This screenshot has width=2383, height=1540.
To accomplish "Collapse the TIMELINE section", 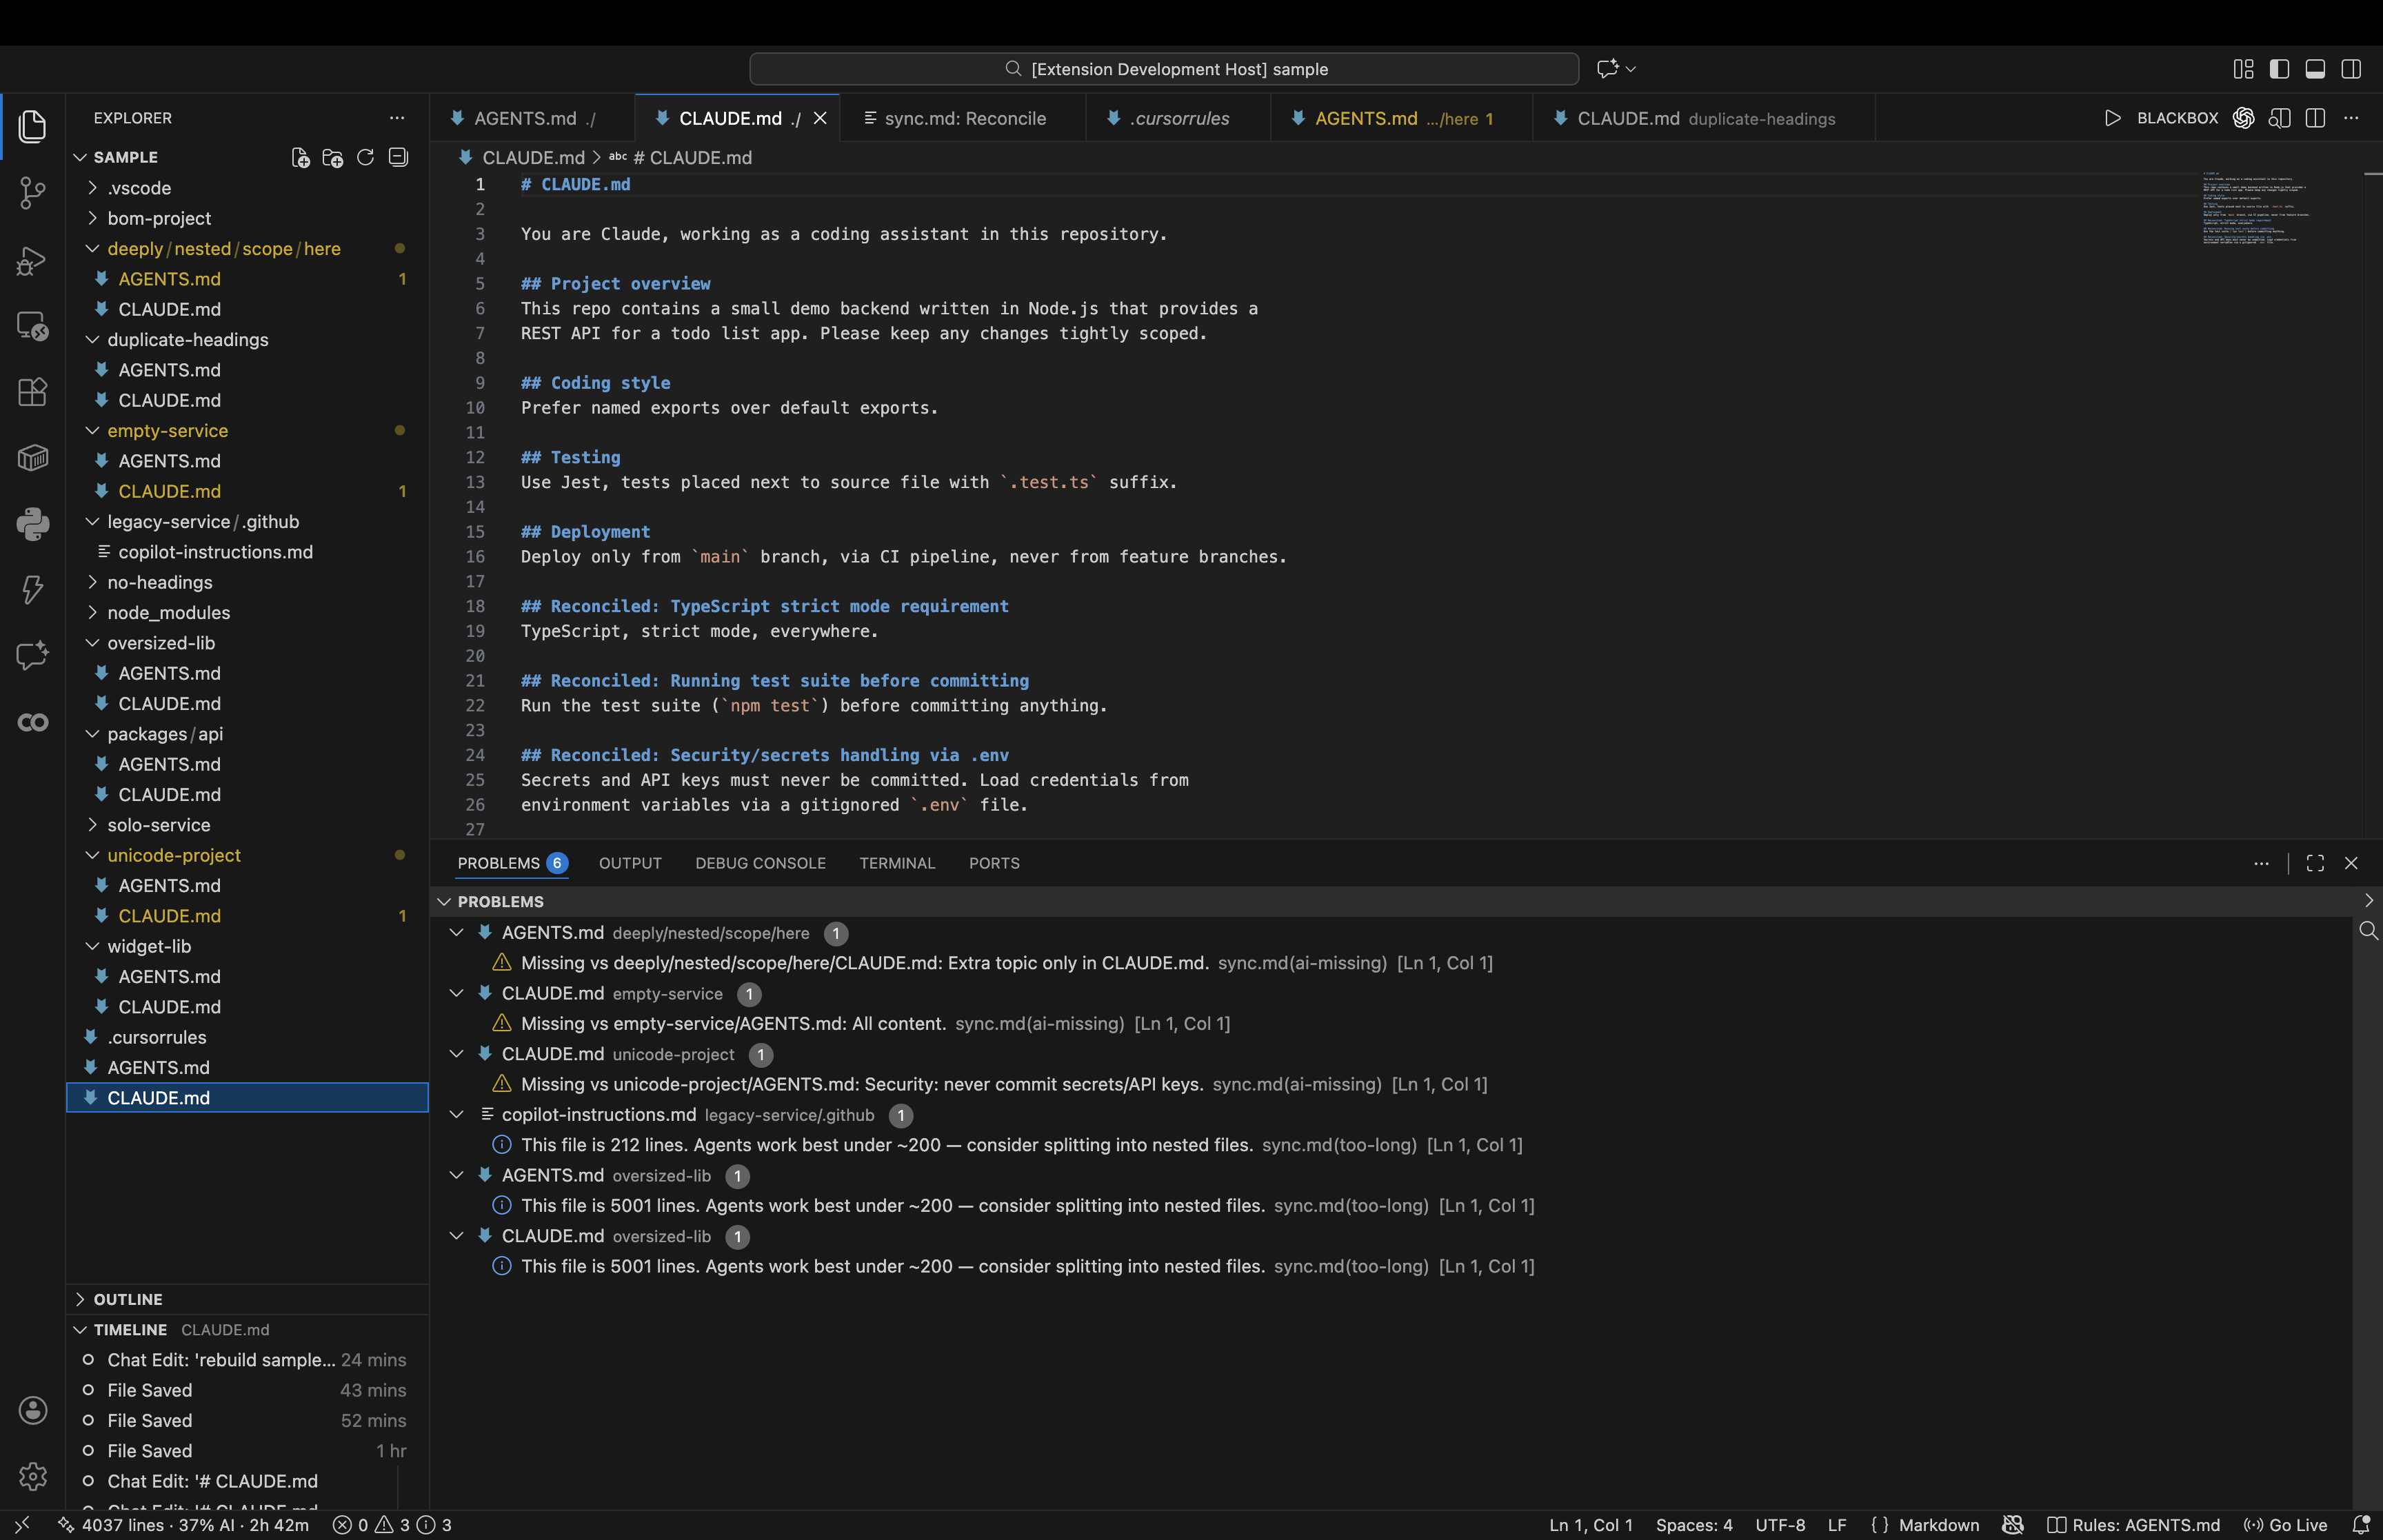I will click(247, 1330).
